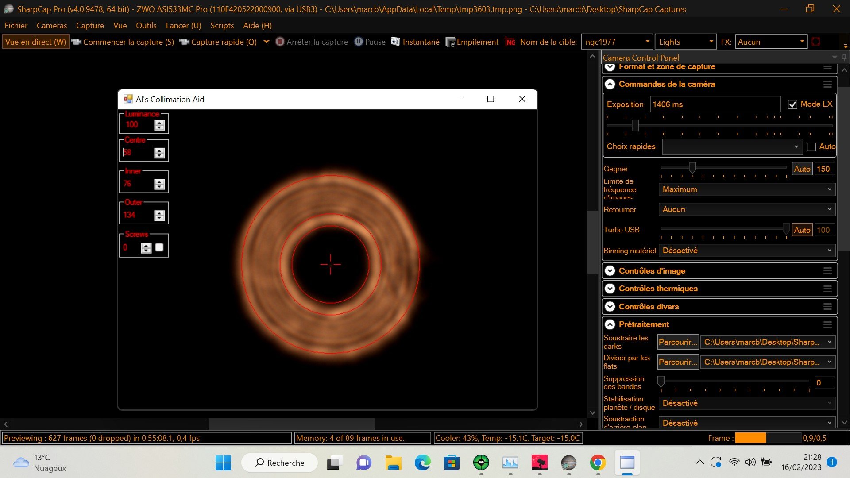Click the Outer spinner control
Screen dimensions: 850x478
tap(159, 215)
